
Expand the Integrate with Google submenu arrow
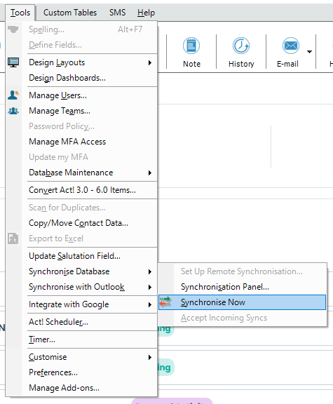point(150,304)
